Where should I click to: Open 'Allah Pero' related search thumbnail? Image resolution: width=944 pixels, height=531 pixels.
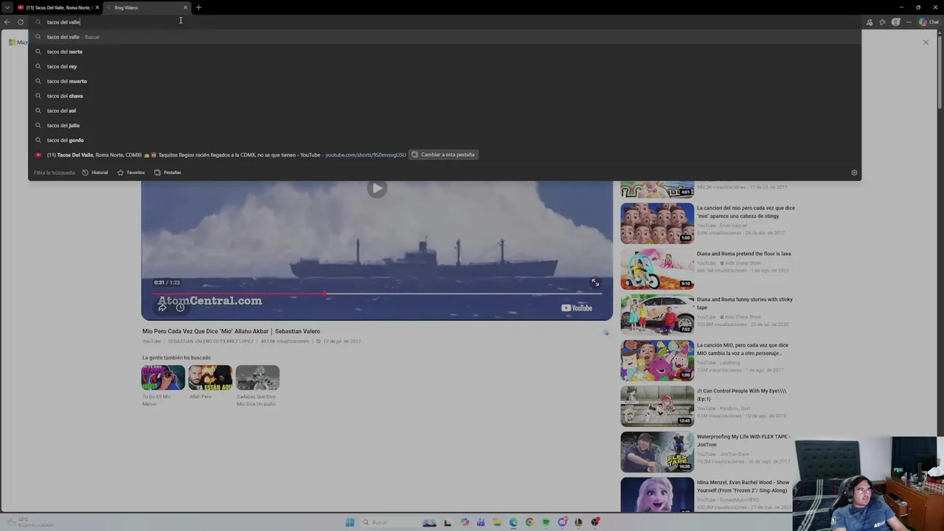point(210,378)
